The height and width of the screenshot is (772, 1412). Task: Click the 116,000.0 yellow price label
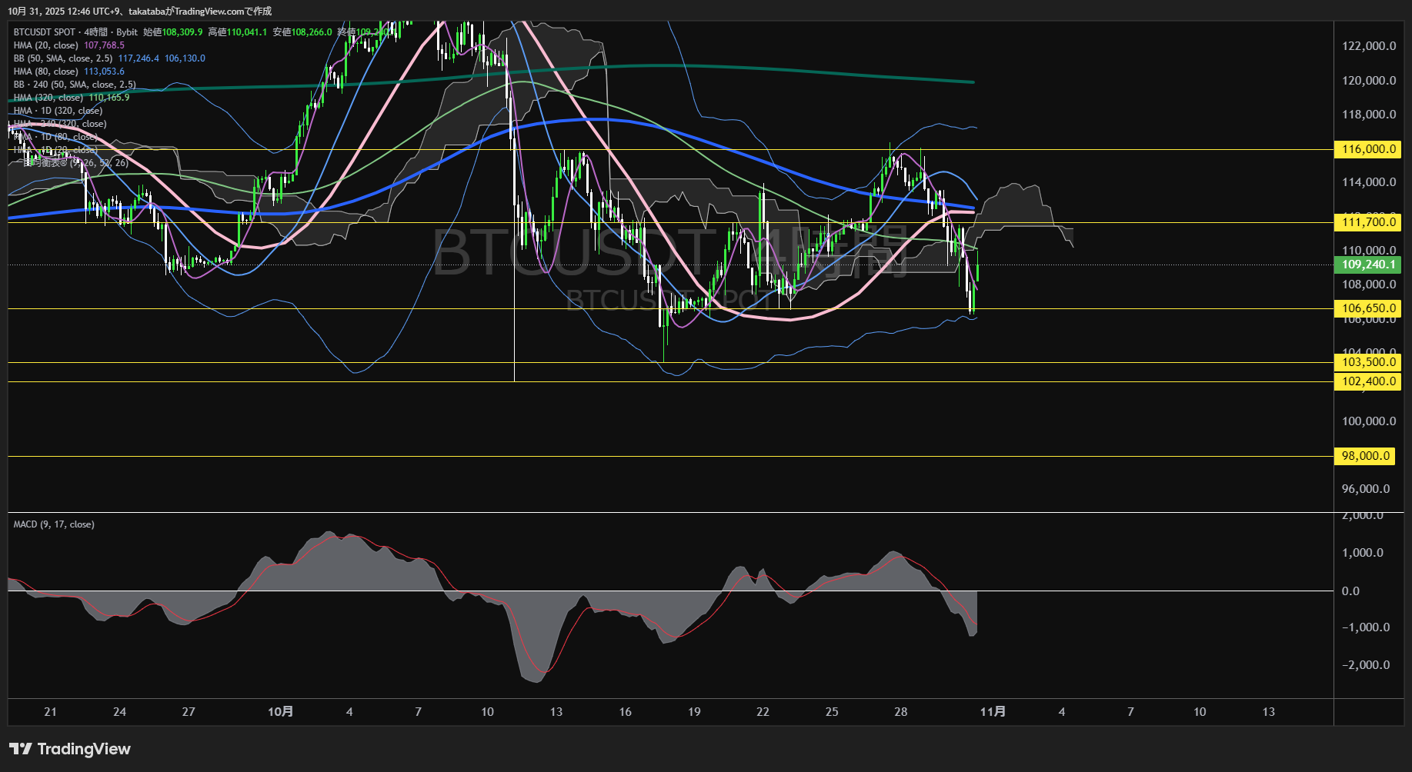1368,149
